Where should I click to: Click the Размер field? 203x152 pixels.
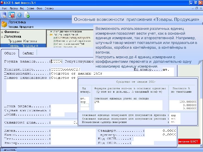click(x=73, y=143)
